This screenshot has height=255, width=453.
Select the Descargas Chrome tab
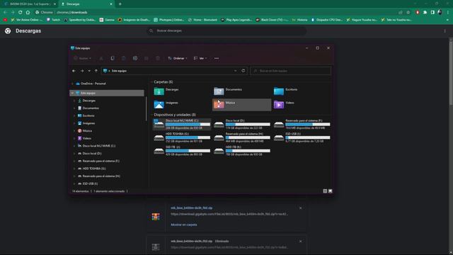86,4
